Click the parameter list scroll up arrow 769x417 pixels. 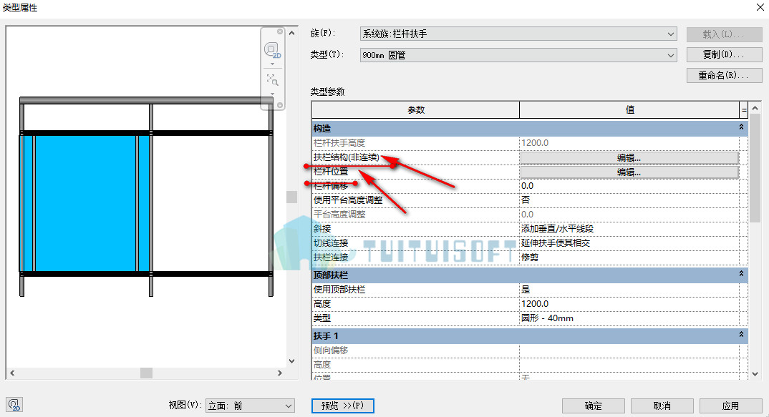755,108
